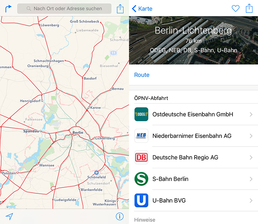This screenshot has width=258, height=224.
Task: Tap the Blankenfelde station label on map
Action: (x=91, y=190)
